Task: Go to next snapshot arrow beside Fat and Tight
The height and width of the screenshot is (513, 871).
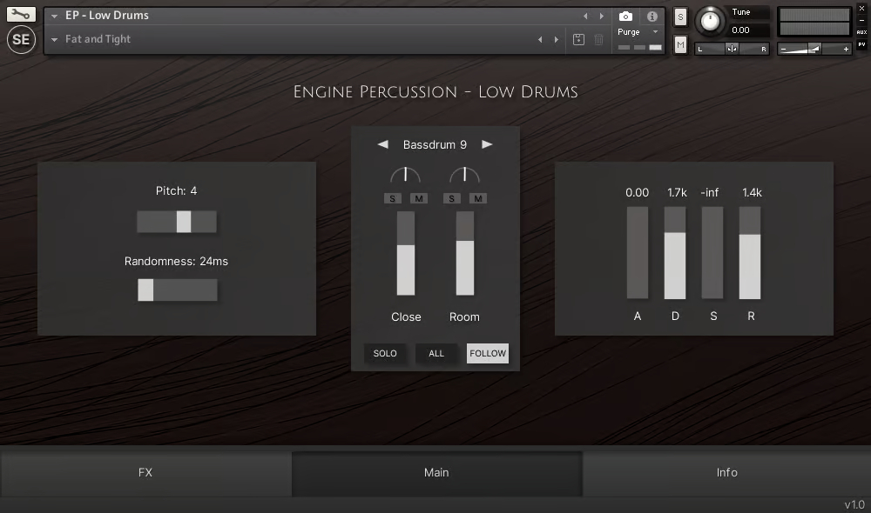Action: tap(556, 39)
